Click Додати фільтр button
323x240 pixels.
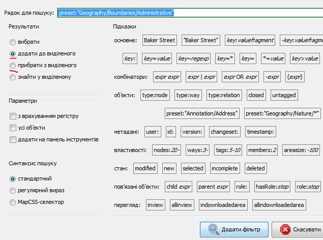click(x=234, y=229)
